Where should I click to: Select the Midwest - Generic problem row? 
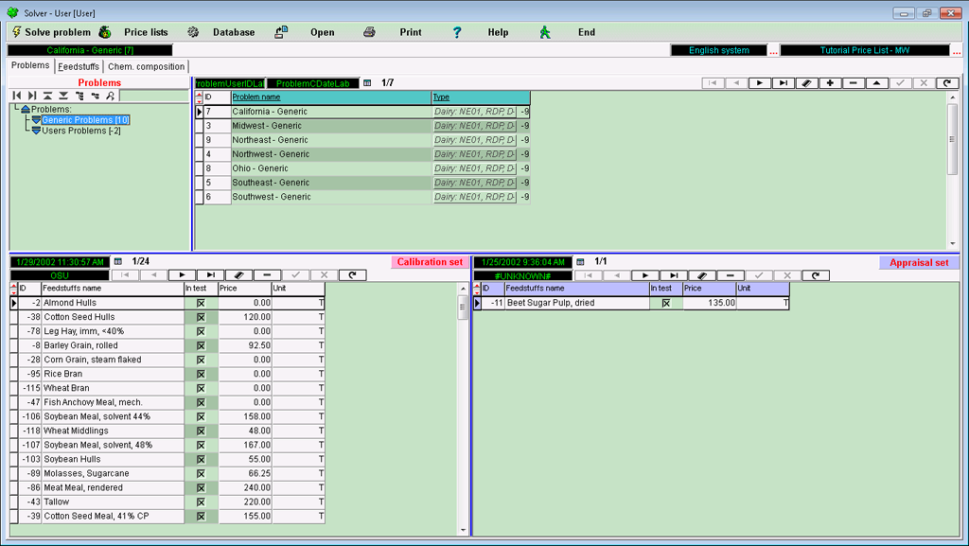(268, 126)
